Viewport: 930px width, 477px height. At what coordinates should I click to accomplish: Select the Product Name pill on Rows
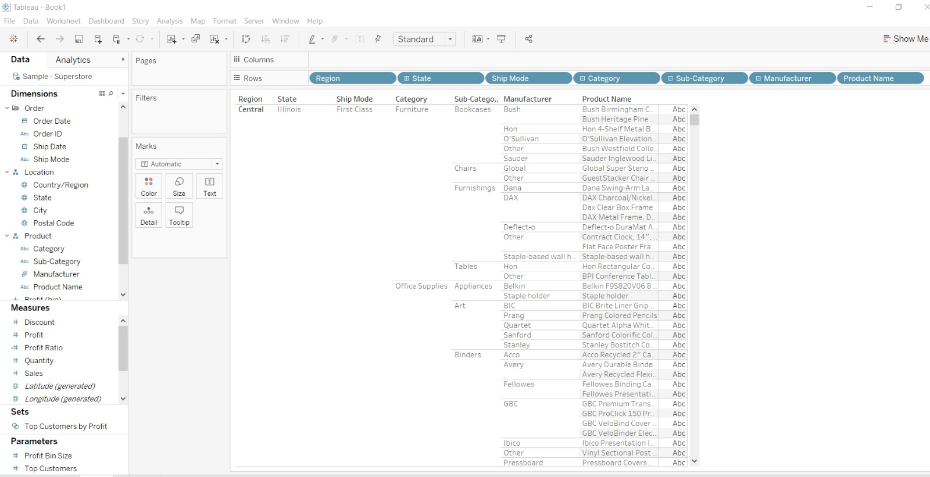880,78
